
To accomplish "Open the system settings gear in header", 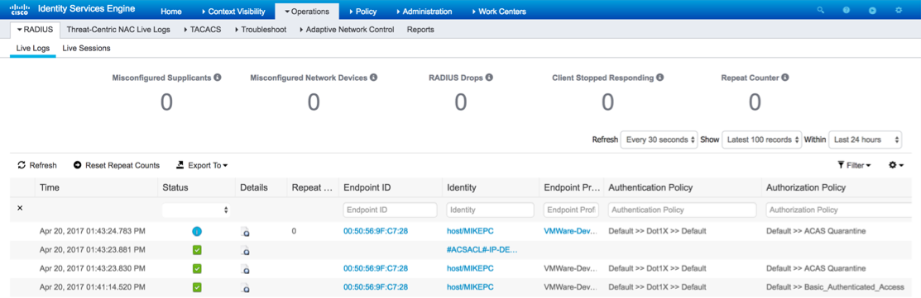I will click(x=898, y=10).
